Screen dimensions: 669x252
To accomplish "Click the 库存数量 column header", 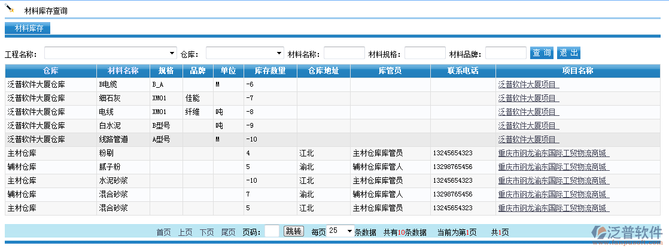I will [270, 71].
